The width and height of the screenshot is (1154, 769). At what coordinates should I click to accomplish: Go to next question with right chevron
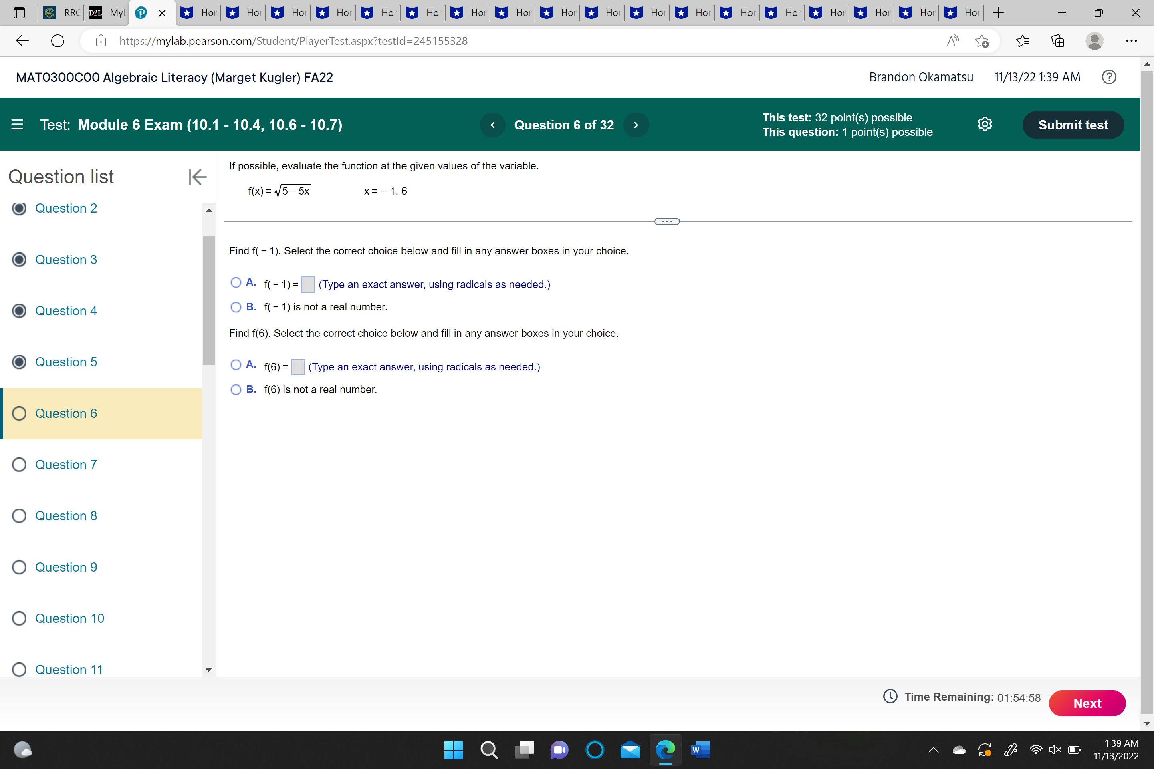point(636,125)
